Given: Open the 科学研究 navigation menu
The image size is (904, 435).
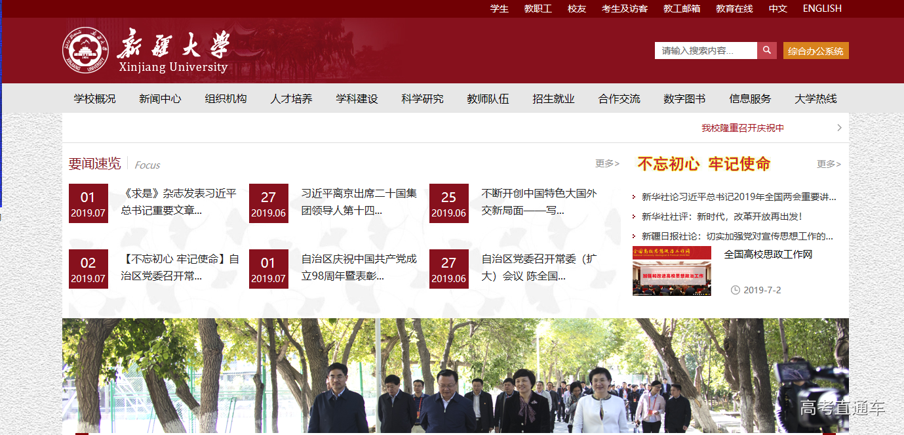Looking at the screenshot, I should [x=422, y=99].
